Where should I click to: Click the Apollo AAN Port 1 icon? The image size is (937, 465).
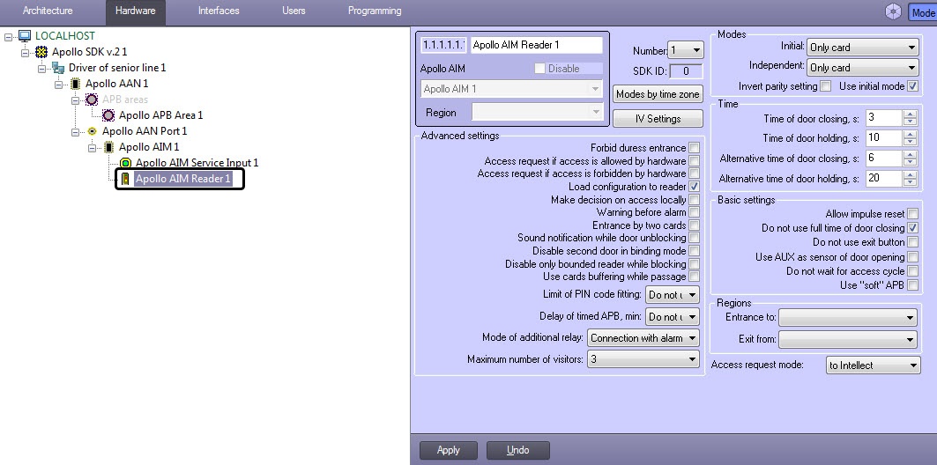click(x=92, y=131)
